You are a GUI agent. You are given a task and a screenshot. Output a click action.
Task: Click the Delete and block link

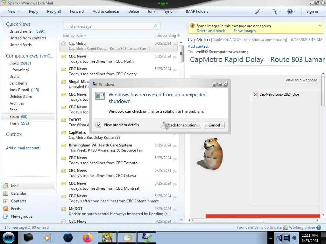(x=211, y=31)
